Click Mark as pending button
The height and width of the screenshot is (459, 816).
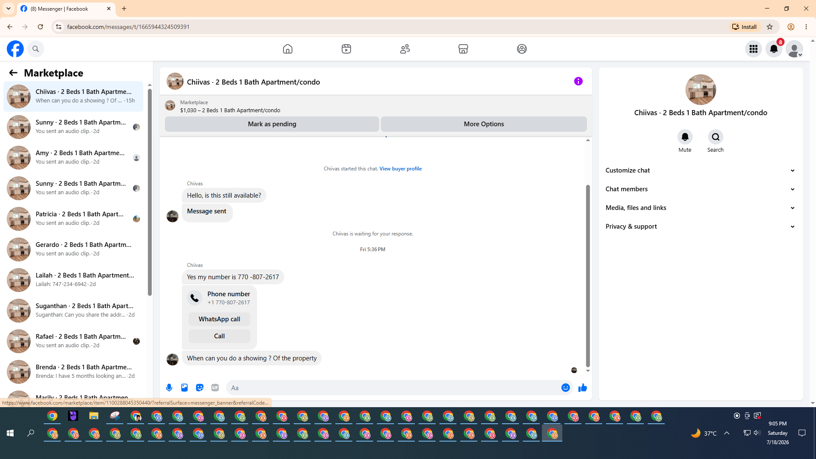[272, 124]
